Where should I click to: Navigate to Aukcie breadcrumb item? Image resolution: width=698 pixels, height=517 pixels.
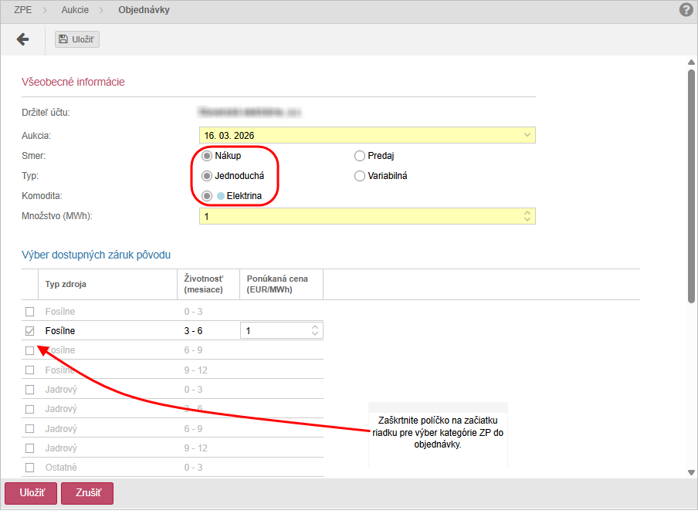76,10
